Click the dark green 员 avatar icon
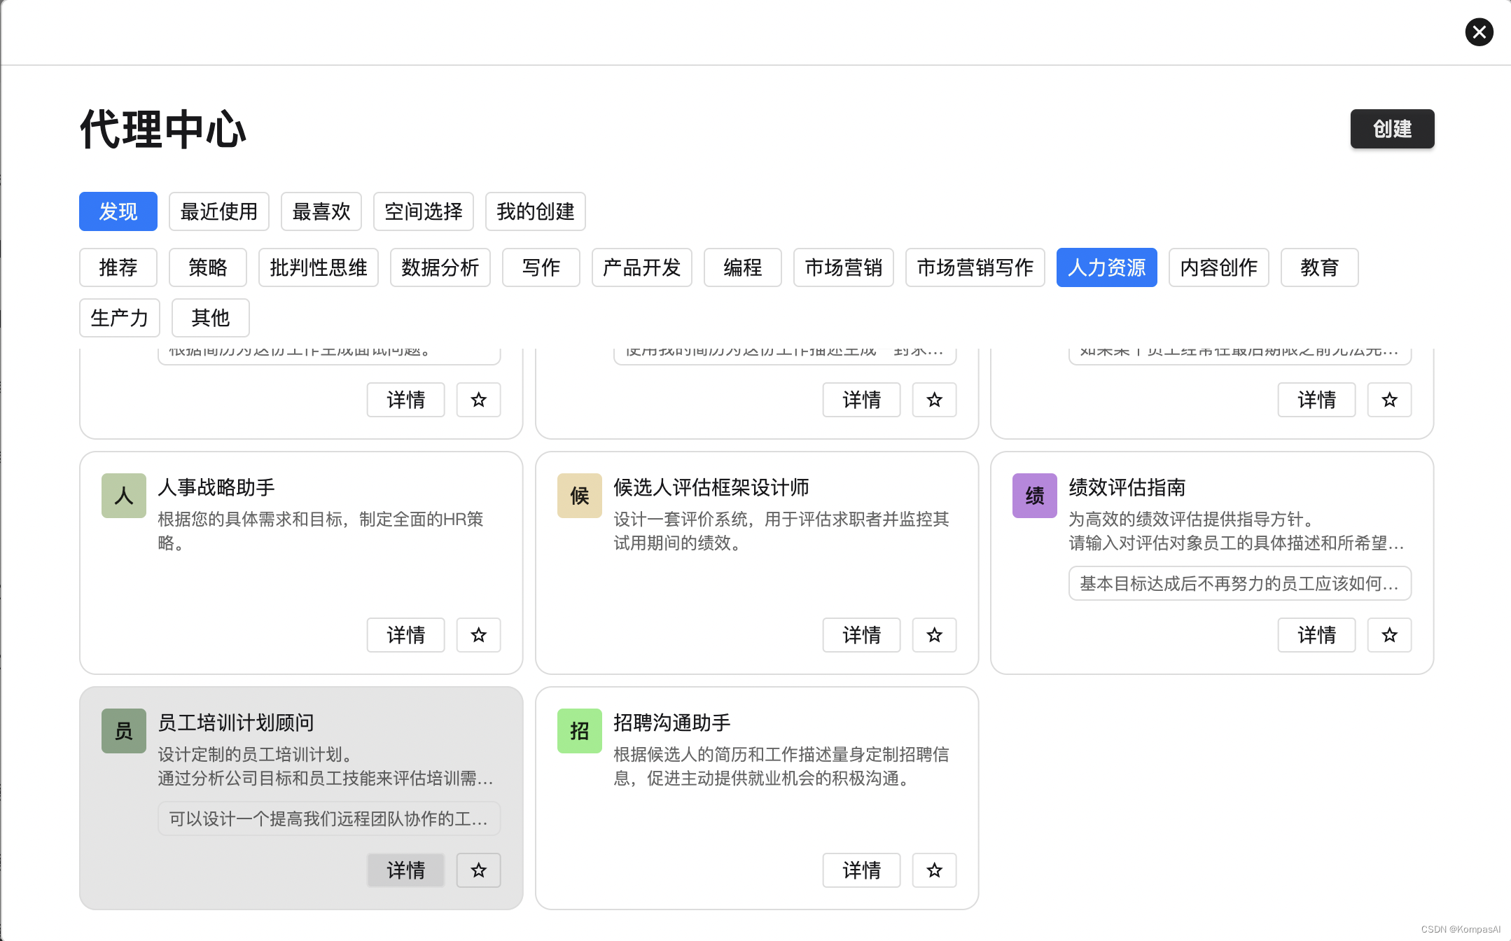Viewport: 1511px width, 941px height. pos(124,731)
